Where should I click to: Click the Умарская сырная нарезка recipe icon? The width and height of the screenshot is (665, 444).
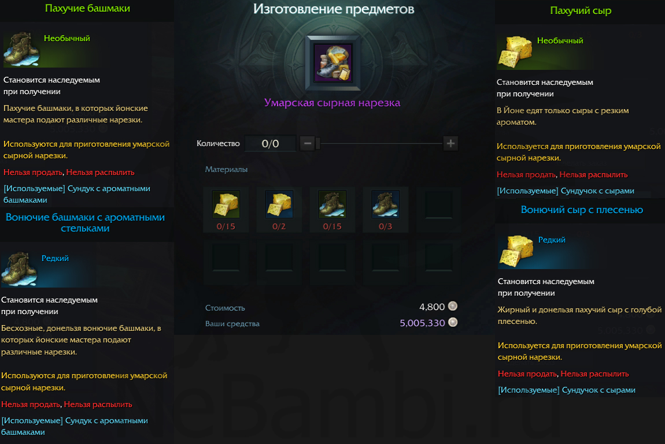(x=333, y=63)
